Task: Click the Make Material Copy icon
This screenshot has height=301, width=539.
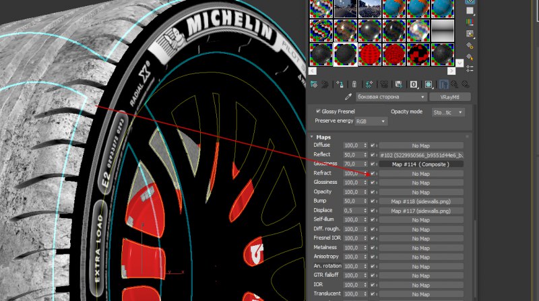Action: [x=369, y=84]
